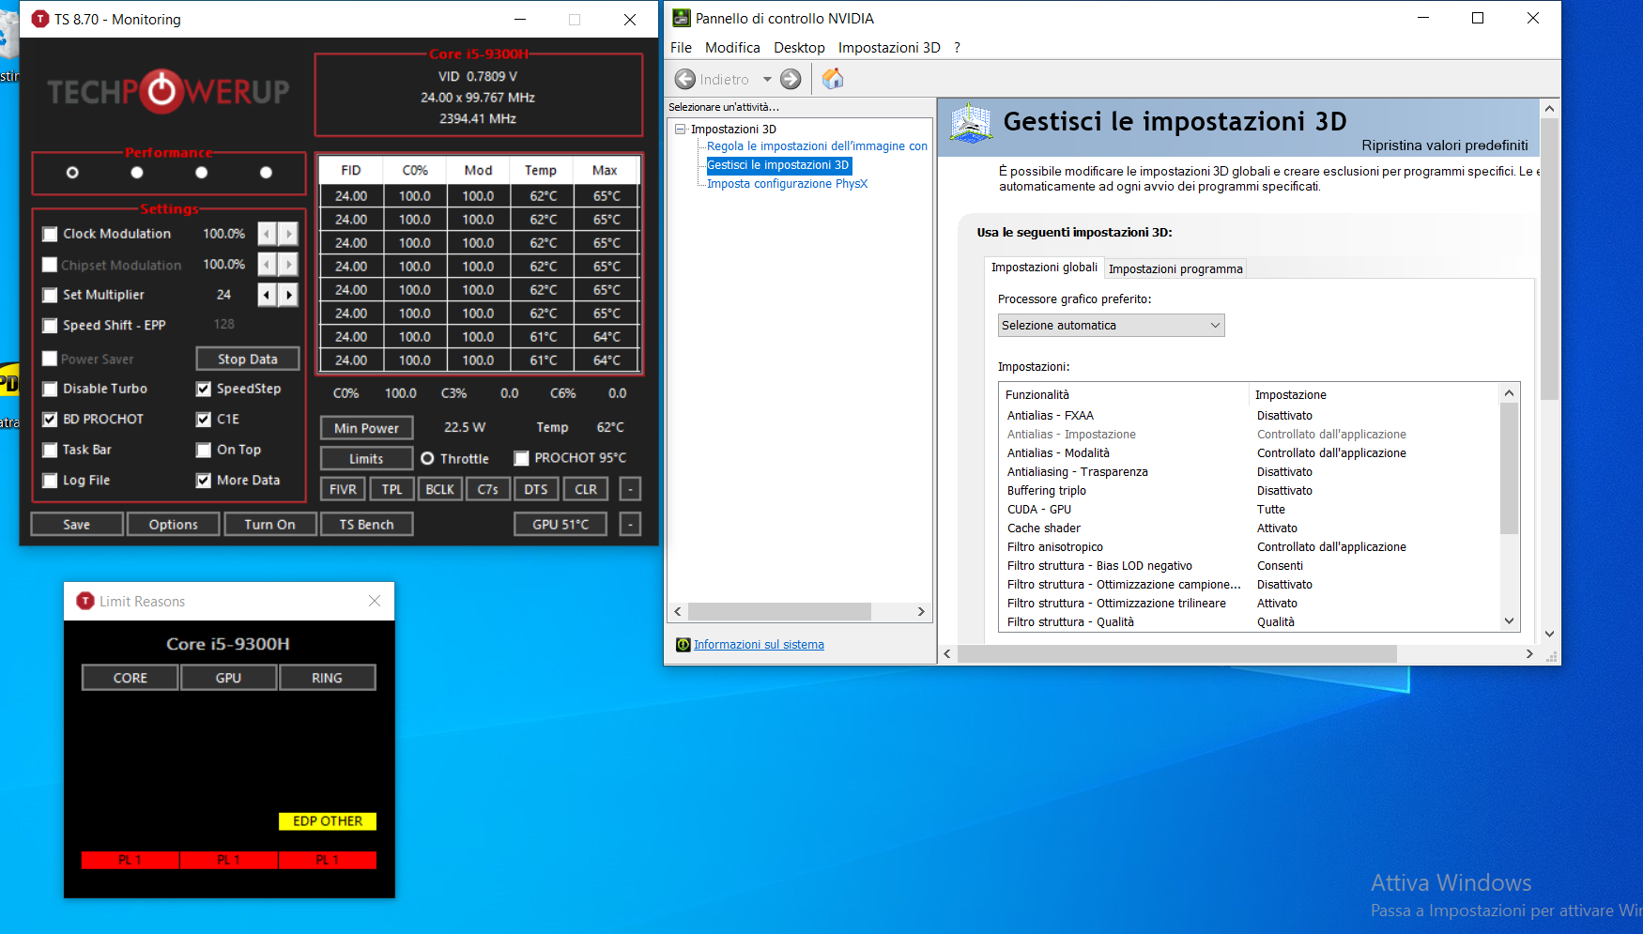
Task: Select the Impostazioni globali tab
Action: 1044,268
